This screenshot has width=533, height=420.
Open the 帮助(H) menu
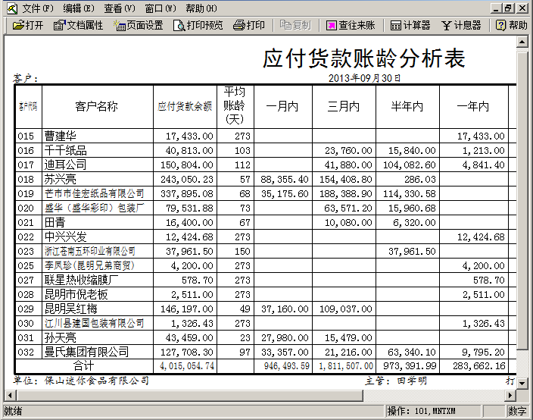[x=201, y=8]
